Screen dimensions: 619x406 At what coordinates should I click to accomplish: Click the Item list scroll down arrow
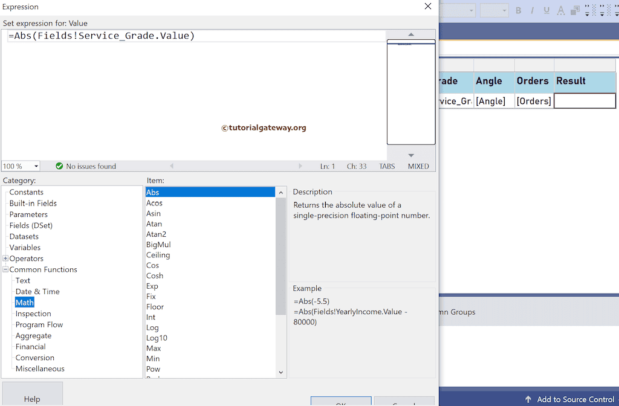tap(280, 372)
